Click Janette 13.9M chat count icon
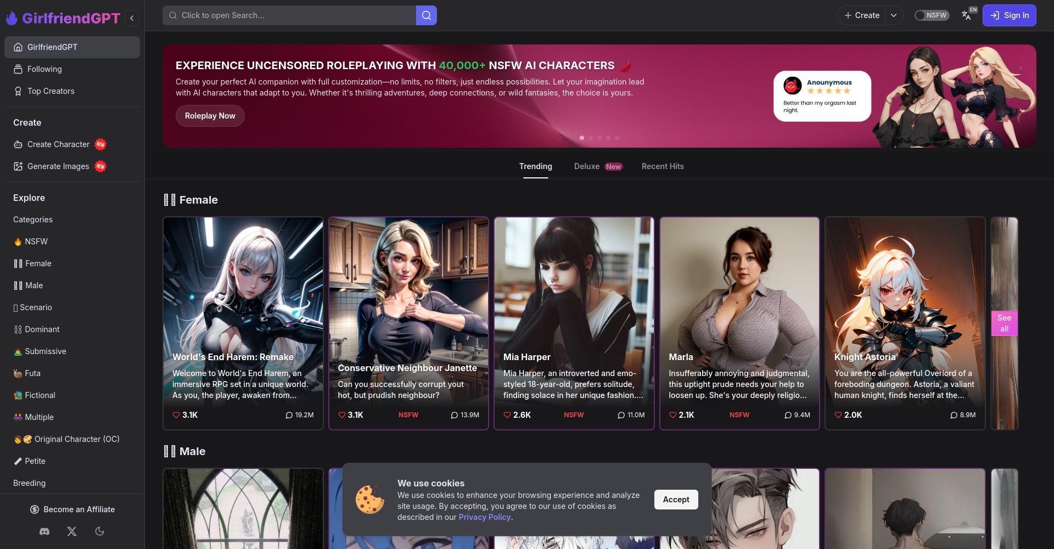 click(455, 415)
